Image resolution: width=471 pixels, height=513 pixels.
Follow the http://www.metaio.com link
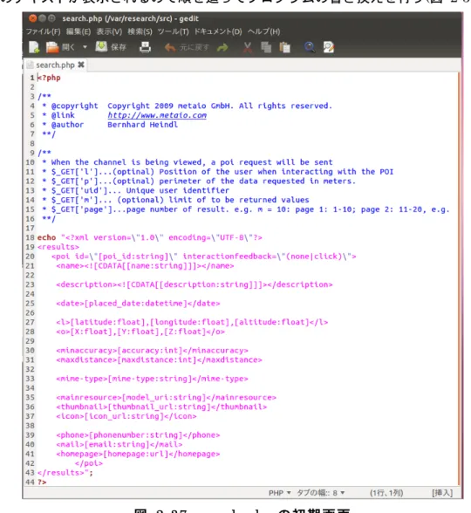coord(157,115)
